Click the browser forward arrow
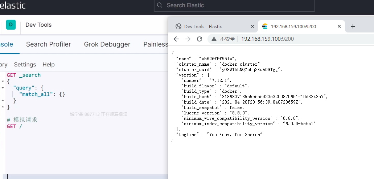 point(188,39)
